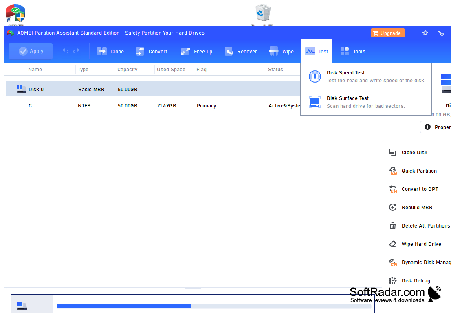This screenshot has height=313, width=451.
Task: Choose Disk Speed Test from the menu
Action: 366,77
